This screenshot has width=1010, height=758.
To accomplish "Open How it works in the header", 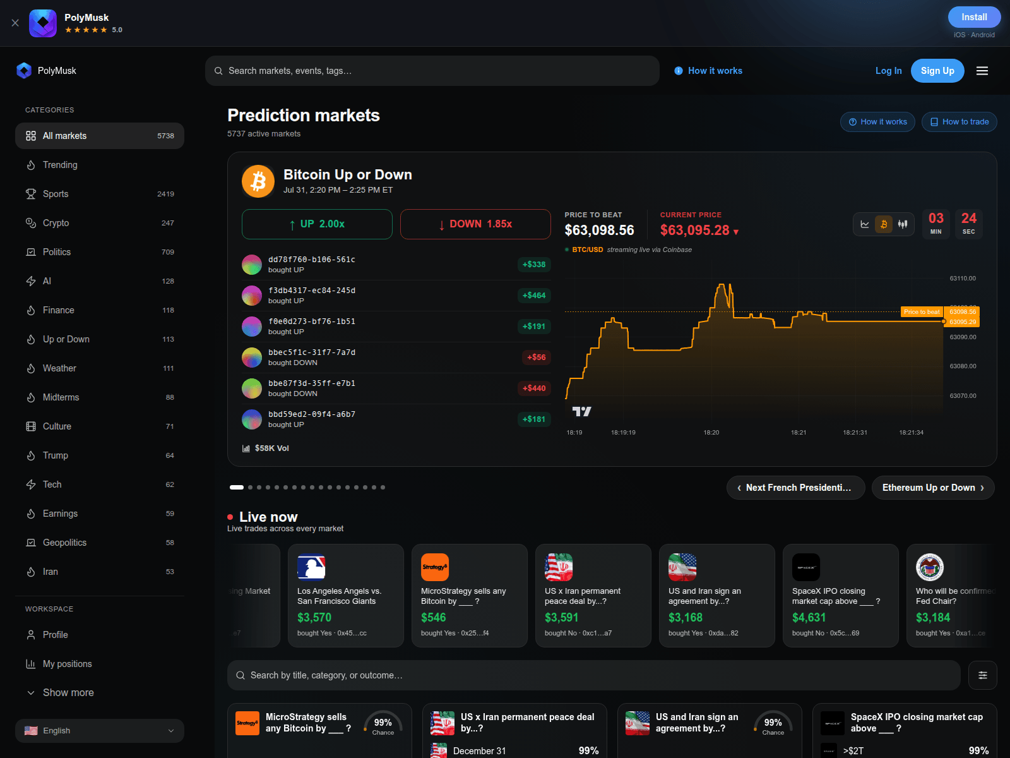I will [x=708, y=71].
